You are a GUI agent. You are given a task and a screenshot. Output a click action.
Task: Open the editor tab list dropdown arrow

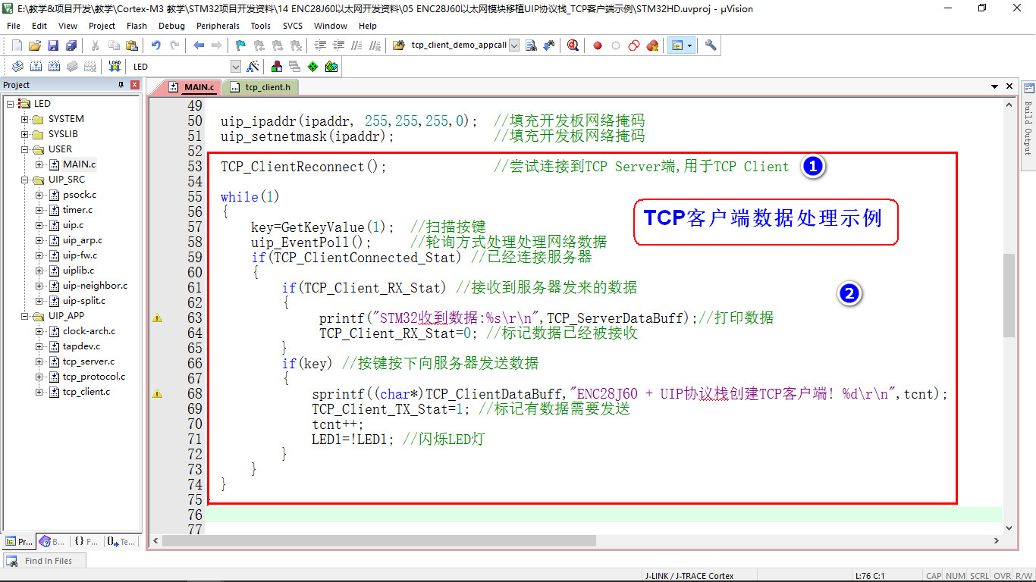click(x=996, y=88)
